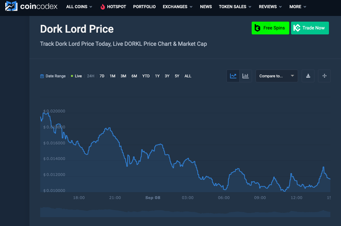Select the ALL time range
The image size is (341, 226).
(x=188, y=76)
